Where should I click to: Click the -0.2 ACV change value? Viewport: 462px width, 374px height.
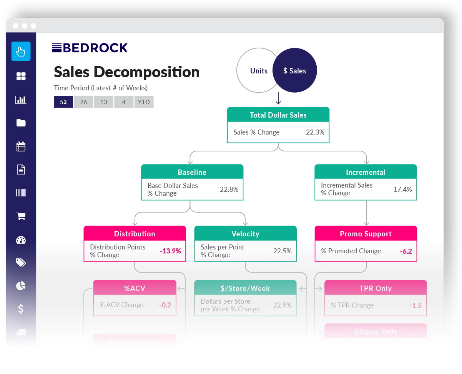click(165, 305)
